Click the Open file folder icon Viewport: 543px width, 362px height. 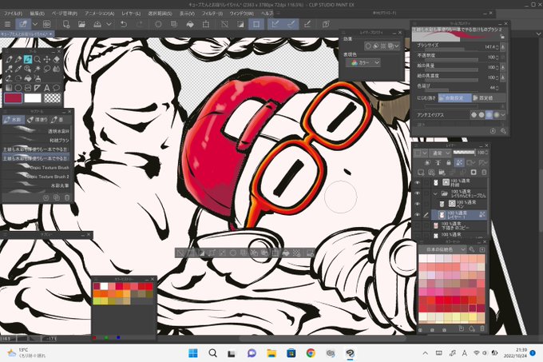pos(81,24)
